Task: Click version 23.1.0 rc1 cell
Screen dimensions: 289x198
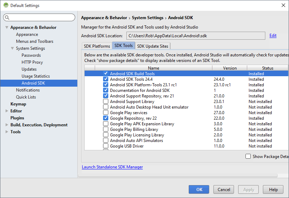Action: tap(222, 85)
